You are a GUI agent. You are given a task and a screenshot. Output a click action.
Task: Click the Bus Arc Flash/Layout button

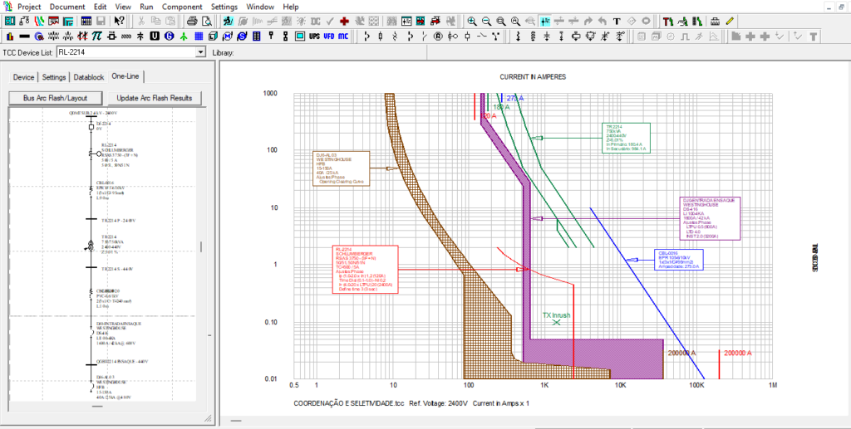point(57,98)
